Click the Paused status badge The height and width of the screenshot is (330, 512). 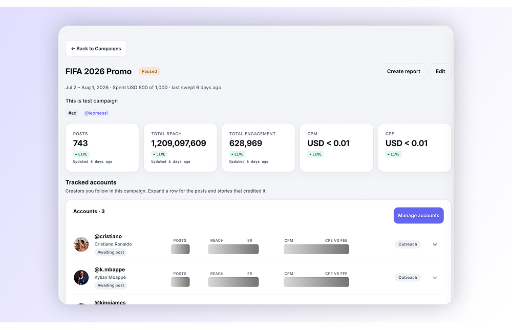149,71
